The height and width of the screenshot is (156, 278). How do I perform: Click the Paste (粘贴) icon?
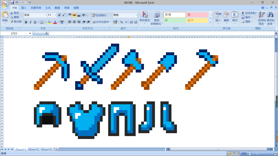click(5, 15)
